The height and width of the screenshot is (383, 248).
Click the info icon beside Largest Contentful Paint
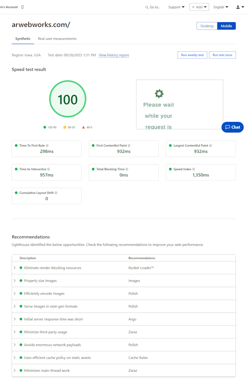click(x=210, y=146)
